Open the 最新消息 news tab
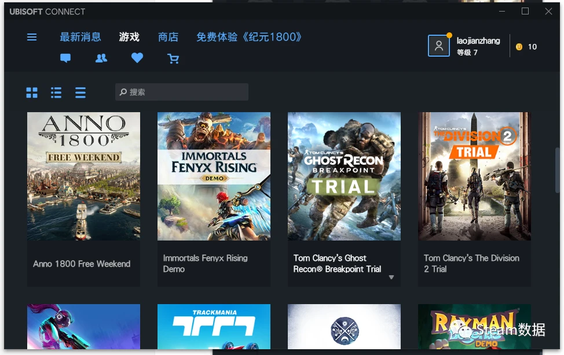This screenshot has width=564, height=355. [x=80, y=37]
